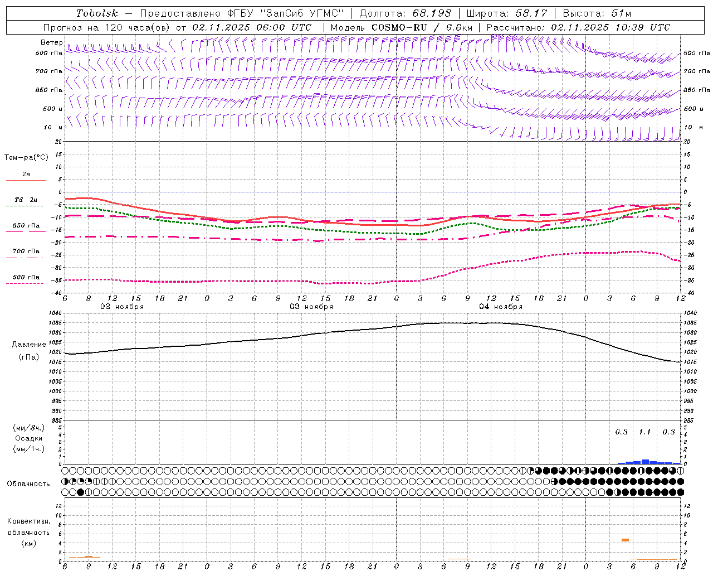Click the 700 гПа temperature legend entry

click(26, 251)
